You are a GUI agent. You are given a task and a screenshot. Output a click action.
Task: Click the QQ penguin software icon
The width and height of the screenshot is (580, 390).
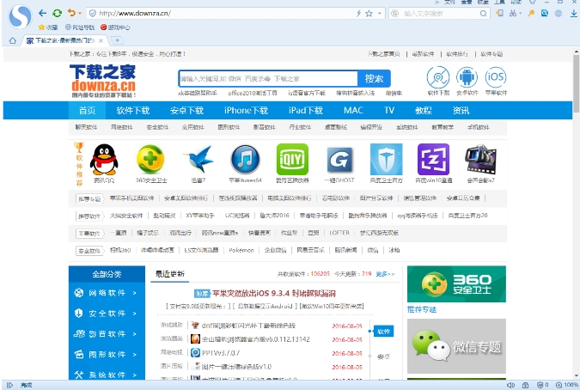[104, 160]
